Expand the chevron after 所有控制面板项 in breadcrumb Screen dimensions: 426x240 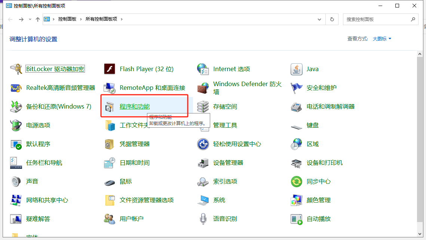(122, 19)
